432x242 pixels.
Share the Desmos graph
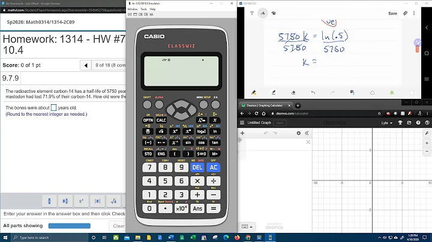coord(409,123)
